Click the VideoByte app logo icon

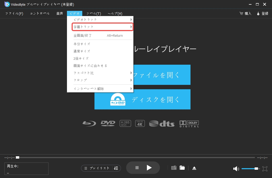[x=7, y=4]
